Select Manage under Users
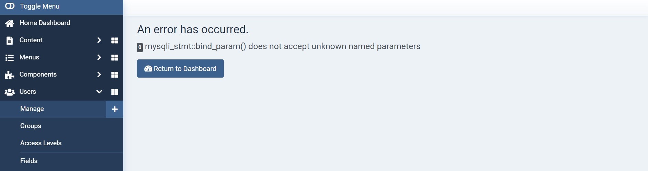This screenshot has width=648, height=171. [x=32, y=109]
